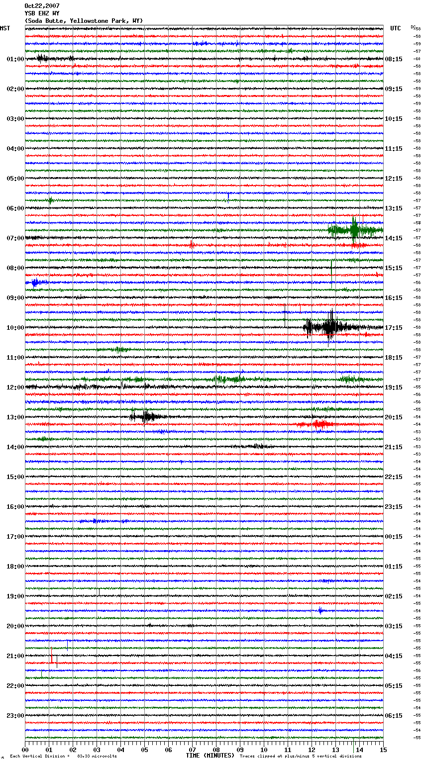The width and height of the screenshot is (423, 763).
Task: Click the green seismic burst just above the 07:00 trace
Action: click(354, 230)
